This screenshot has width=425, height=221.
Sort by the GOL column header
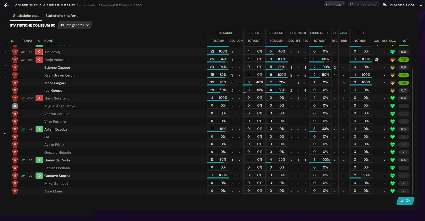[x=376, y=41]
